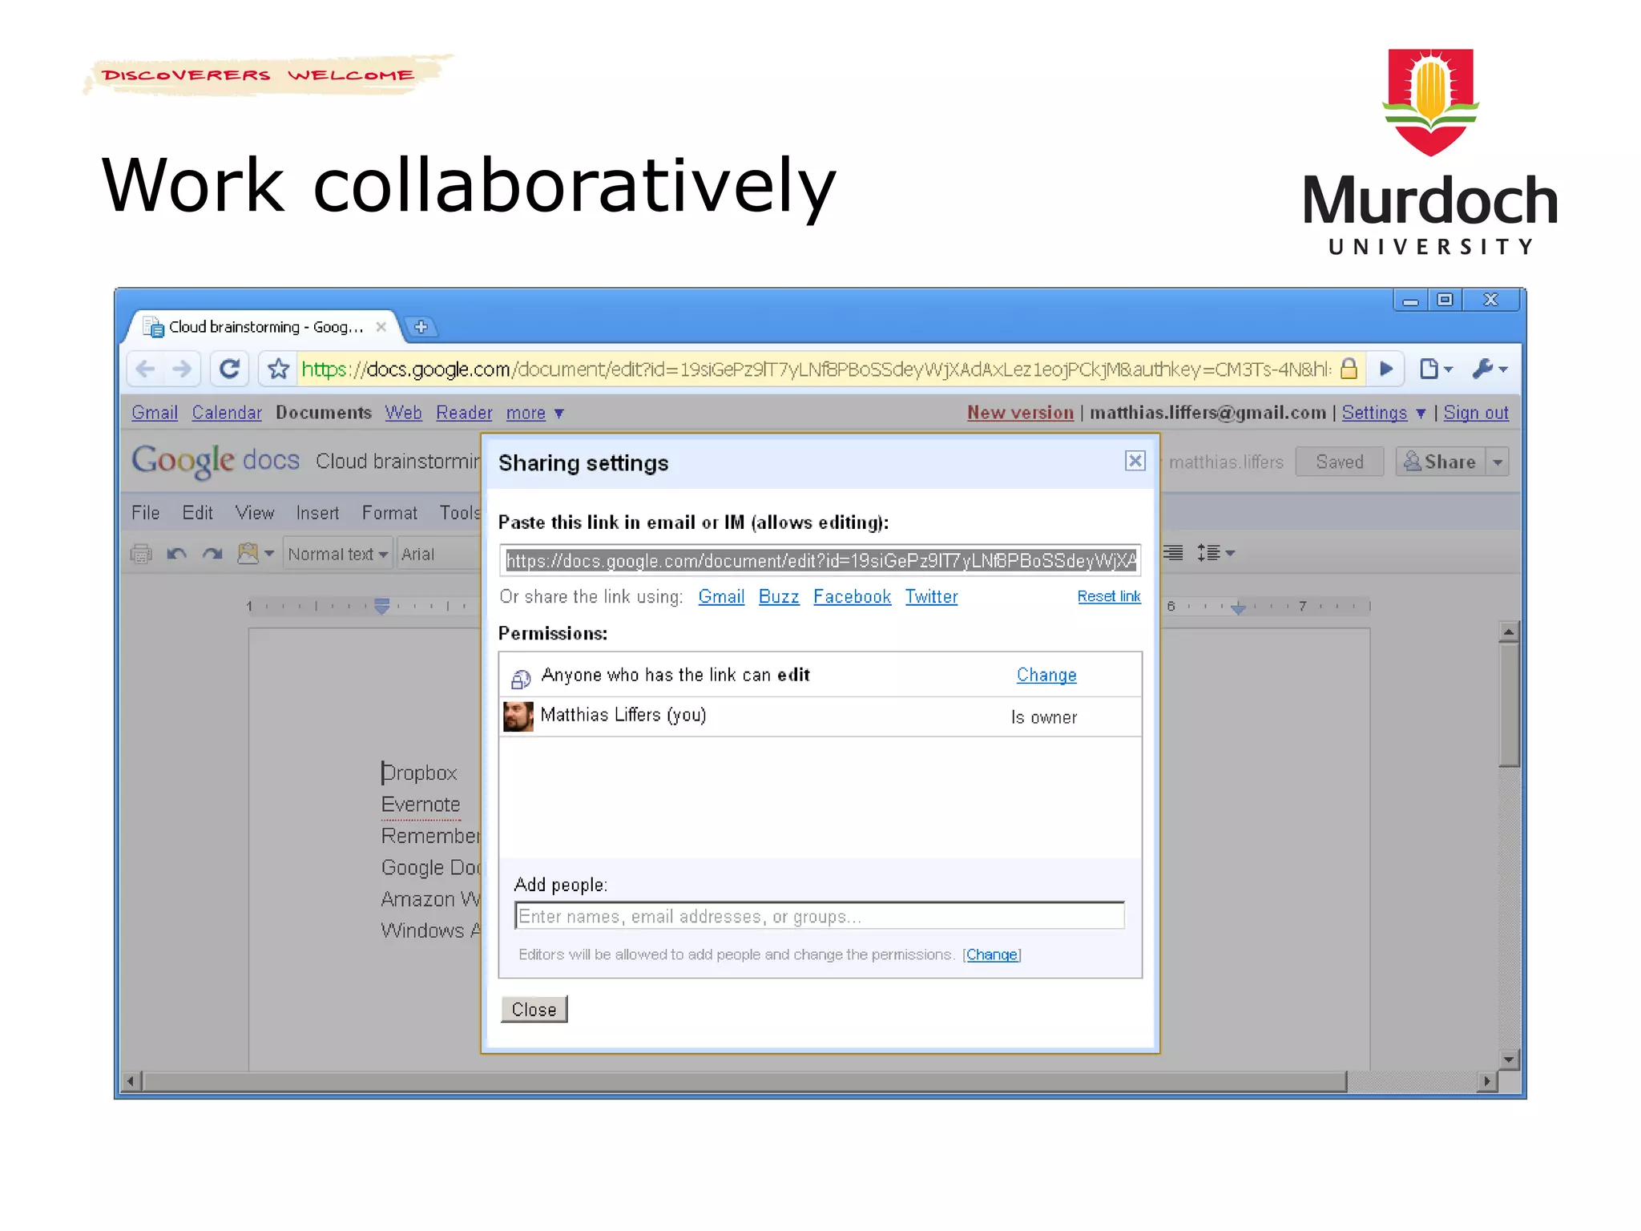Bookmark the page with the star icon
Viewport: 1641px width, 1231px height.
click(279, 369)
